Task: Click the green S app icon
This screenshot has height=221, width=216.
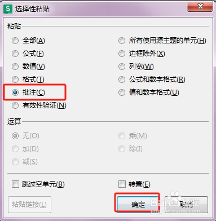Action: pos(8,9)
